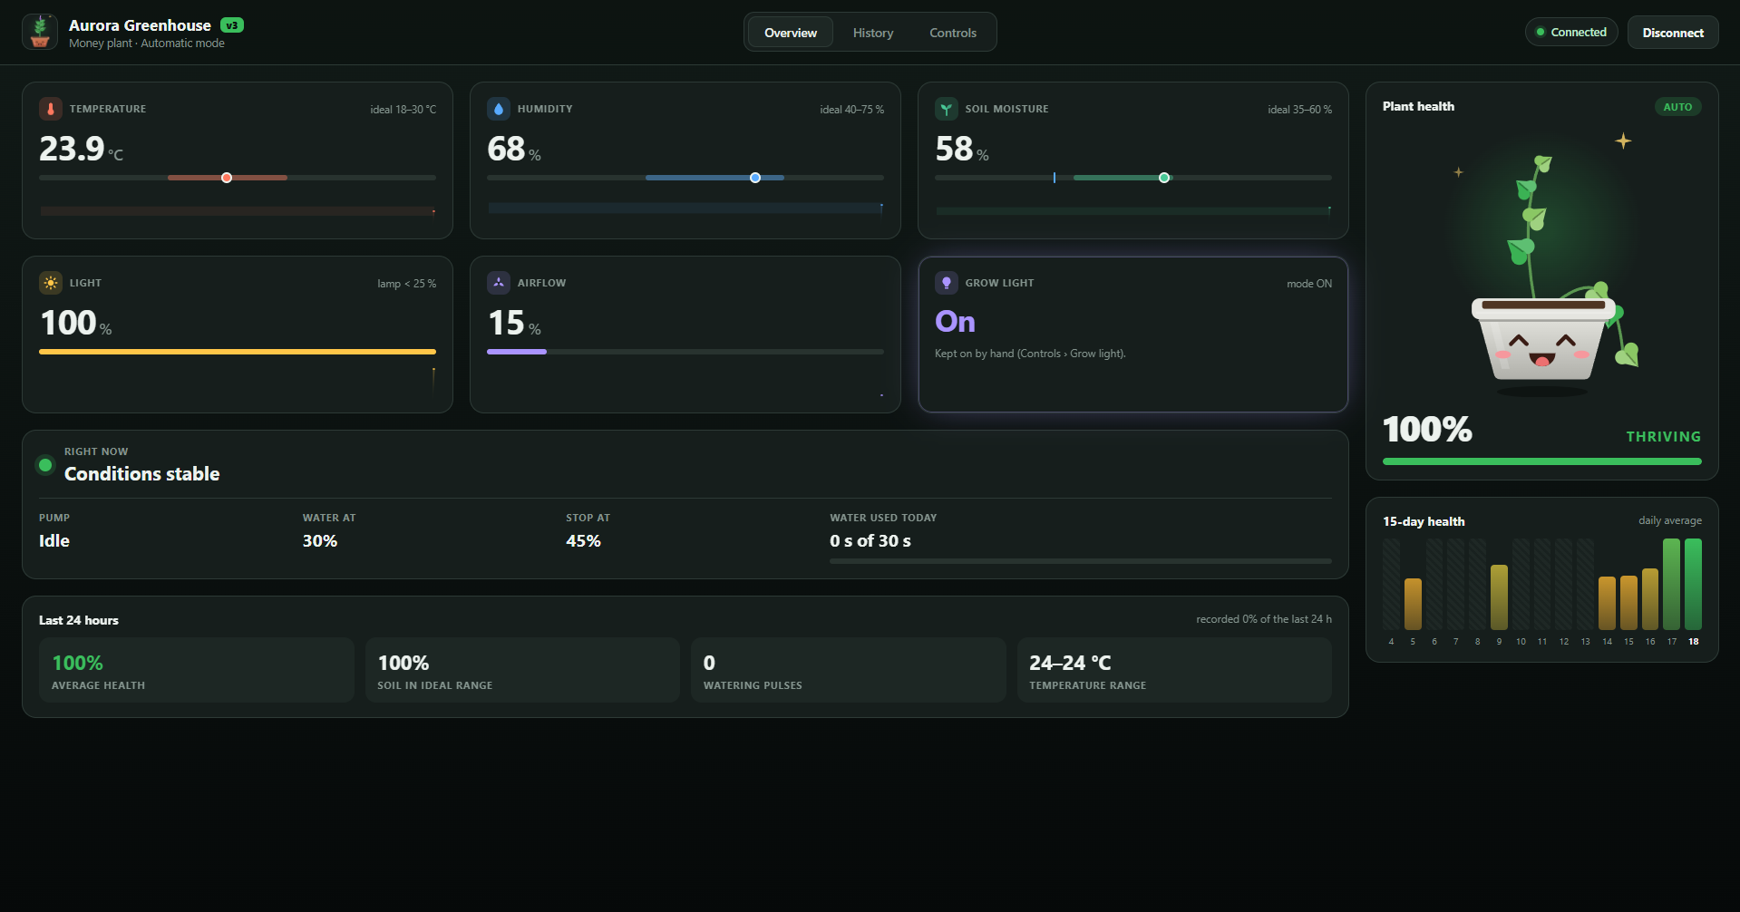Click the Watering Pulses tile
The image size is (1740, 912).
pyautogui.click(x=849, y=670)
